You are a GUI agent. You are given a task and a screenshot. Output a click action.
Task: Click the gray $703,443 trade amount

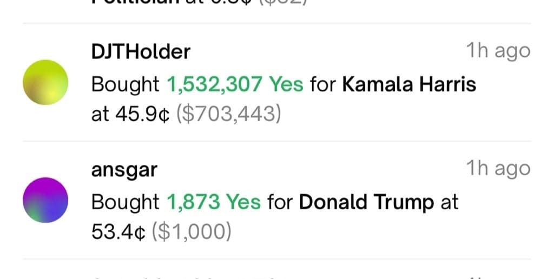pyautogui.click(x=229, y=115)
